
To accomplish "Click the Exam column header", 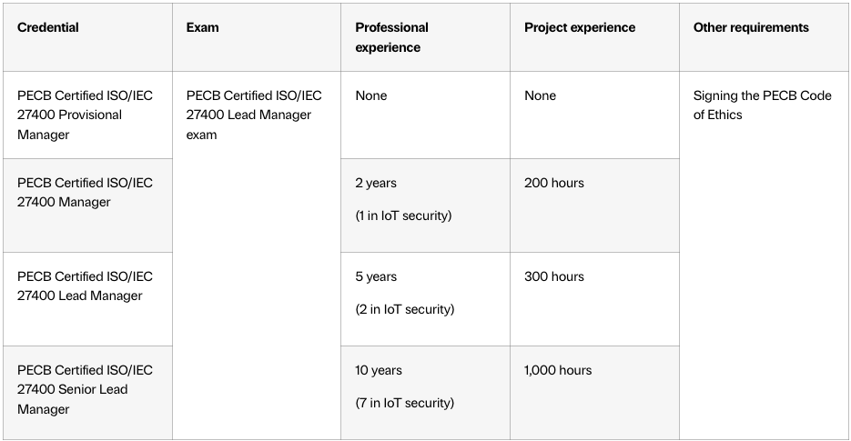I will coord(202,27).
